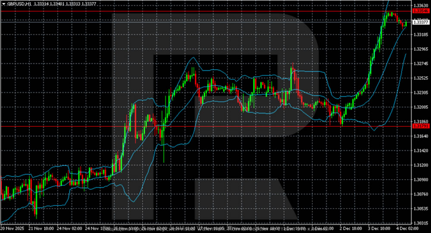Click the 21 Nov 10:00 time label
Screen dimensions: 431x233
41,228
